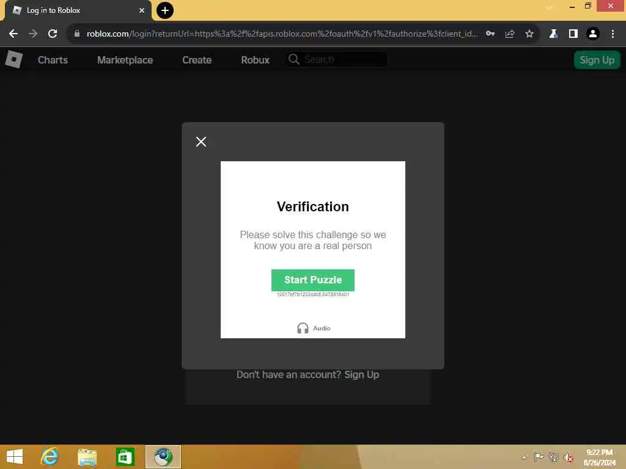Open the Windows Store taskbar icon
The height and width of the screenshot is (469, 626).
click(125, 457)
